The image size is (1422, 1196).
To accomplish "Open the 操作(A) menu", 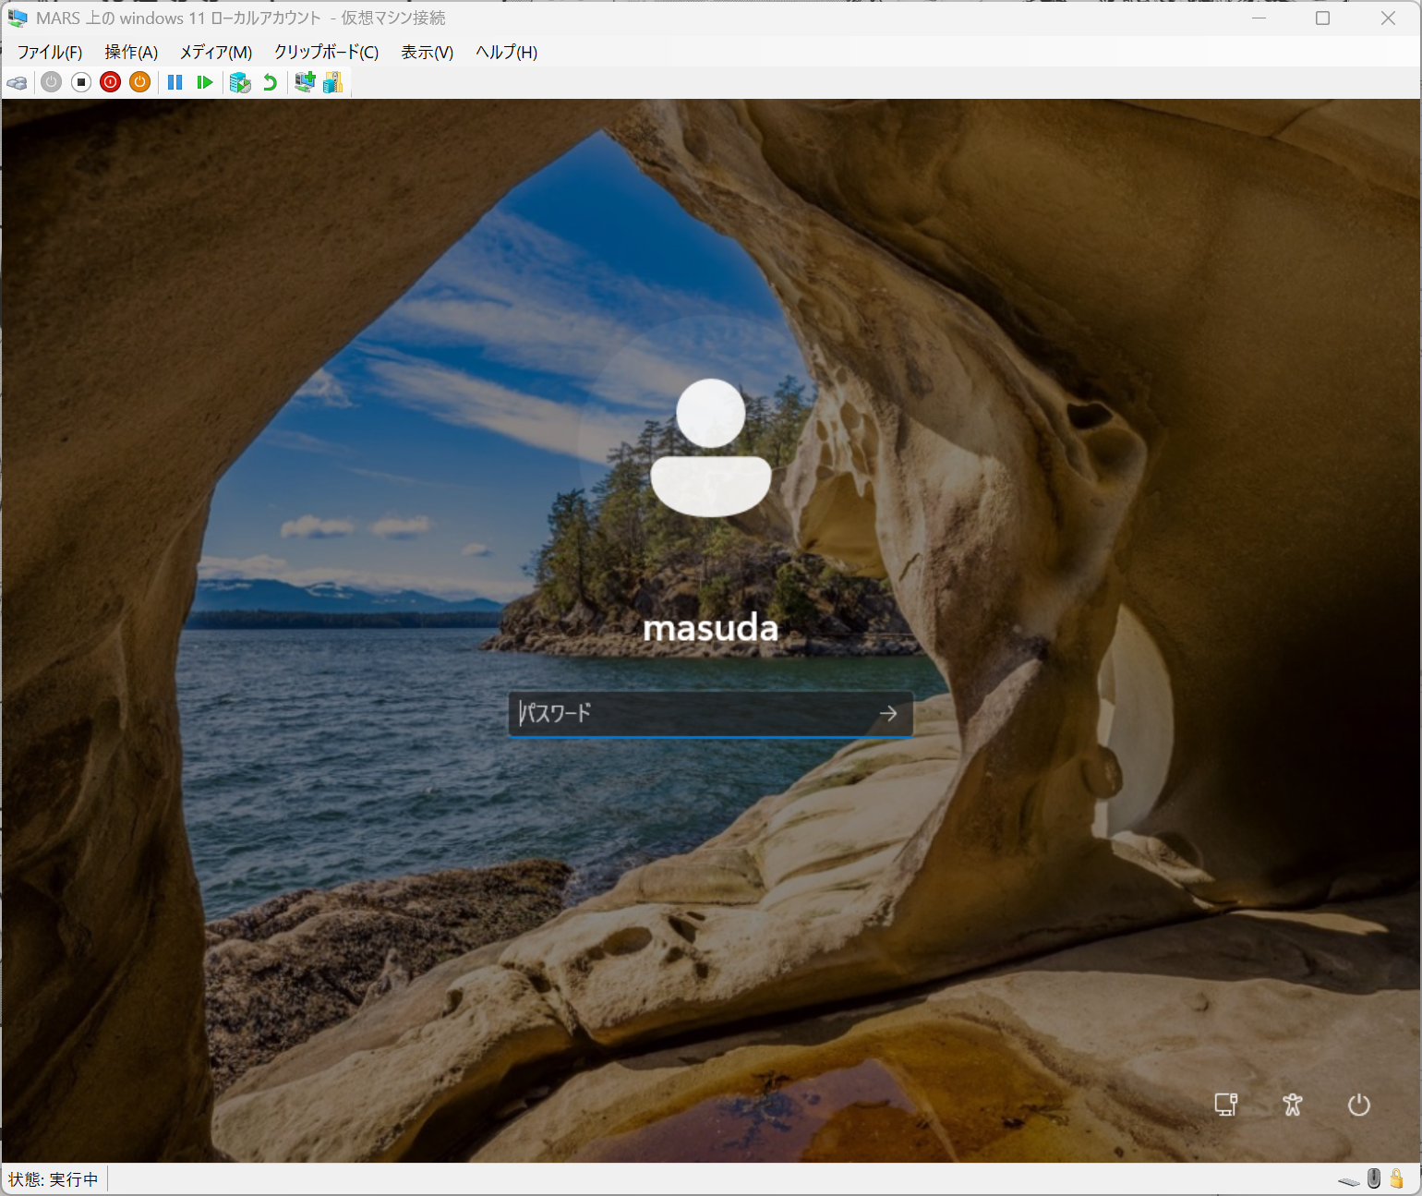I will tap(131, 53).
